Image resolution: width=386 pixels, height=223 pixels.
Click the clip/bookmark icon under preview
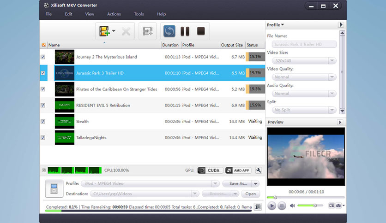coord(332,205)
